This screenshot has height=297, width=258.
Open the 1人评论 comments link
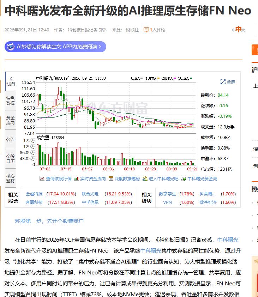pos(157,30)
